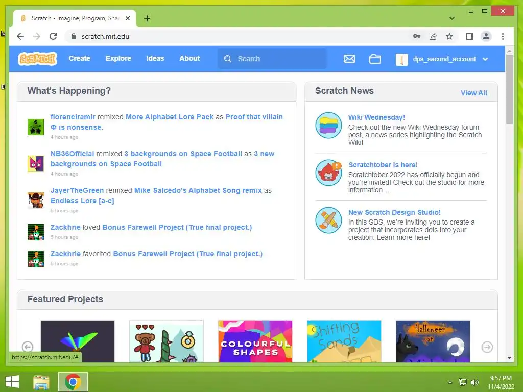Screen dimensions: 523x392
Task: Show hidden tray icons arrow
Action: click(x=450, y=382)
